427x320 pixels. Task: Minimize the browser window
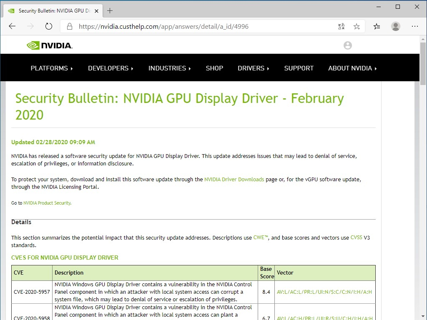tap(379, 7)
